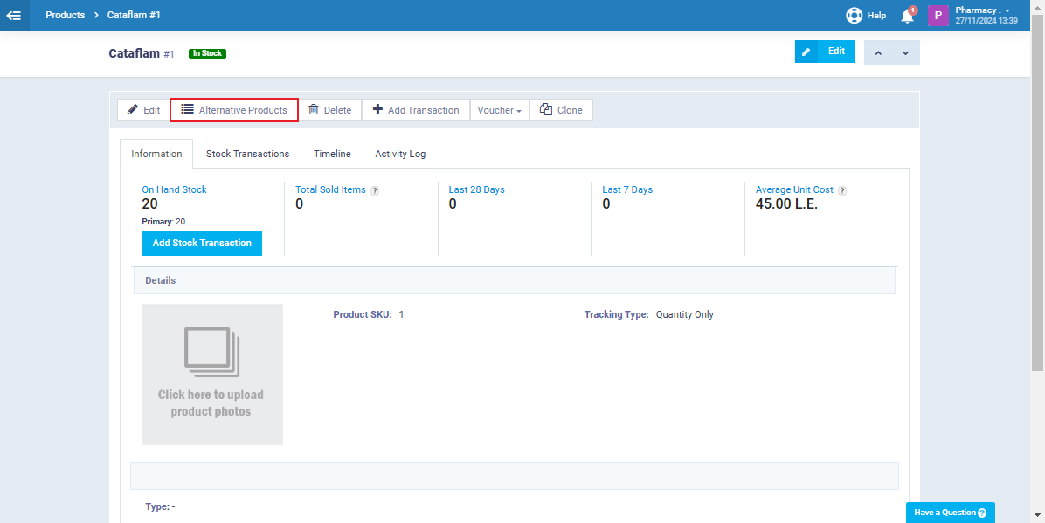Click the blue Edit button label in header

[836, 52]
